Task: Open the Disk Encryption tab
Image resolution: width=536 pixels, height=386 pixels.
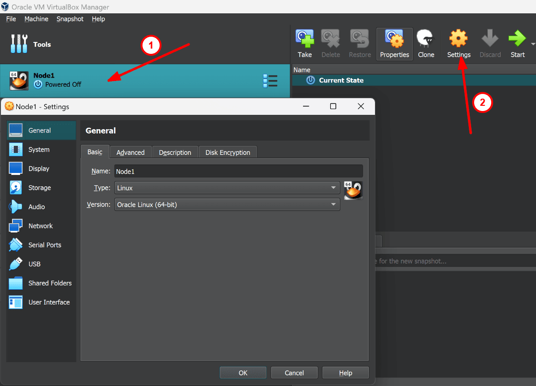Action: coord(228,152)
